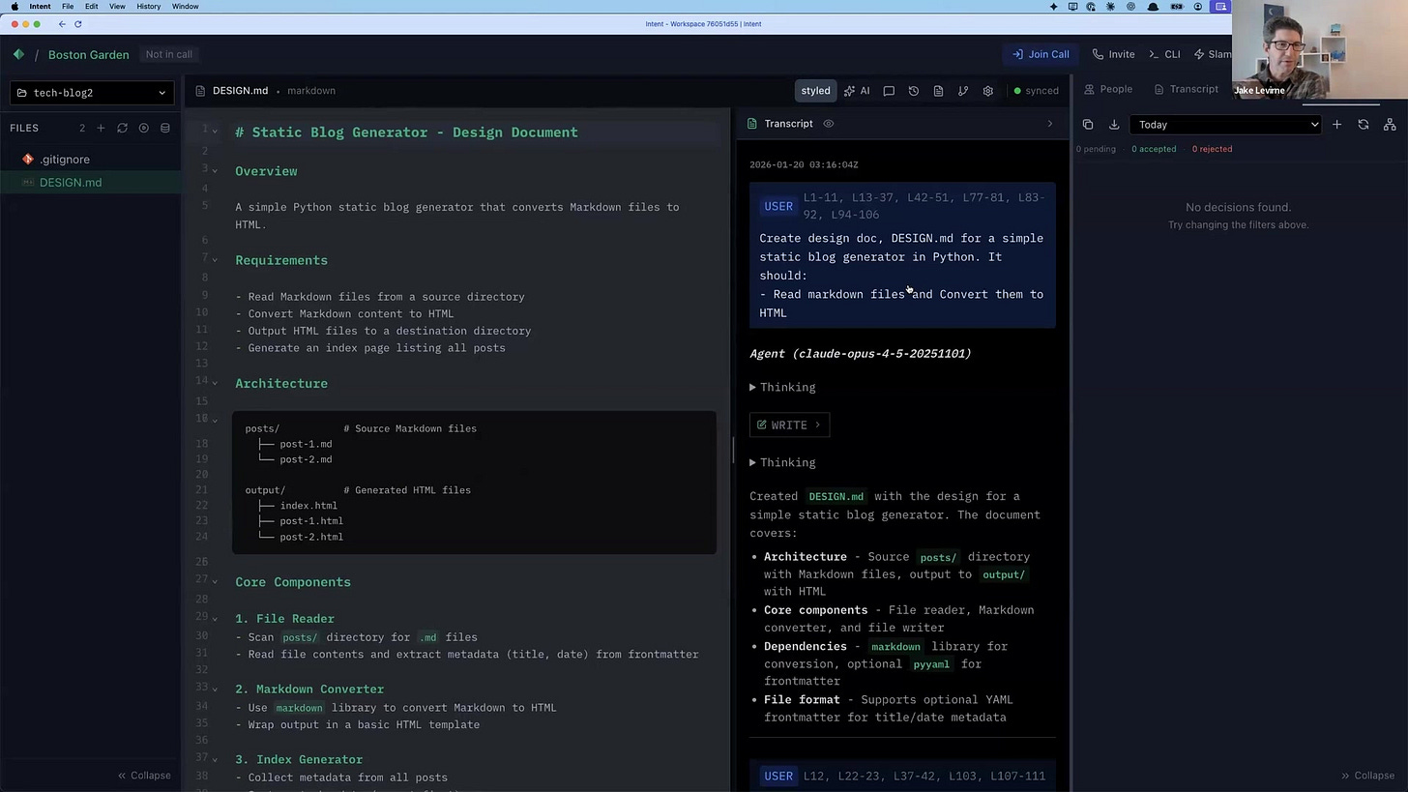The width and height of the screenshot is (1408, 792).
Task: Click the synced status indicator
Action: 1035,90
